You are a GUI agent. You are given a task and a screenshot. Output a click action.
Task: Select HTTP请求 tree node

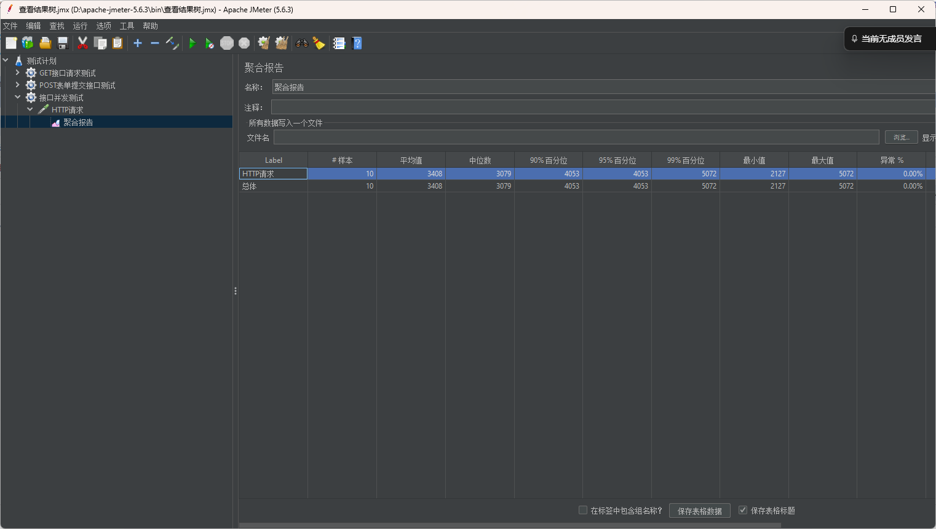coord(67,110)
